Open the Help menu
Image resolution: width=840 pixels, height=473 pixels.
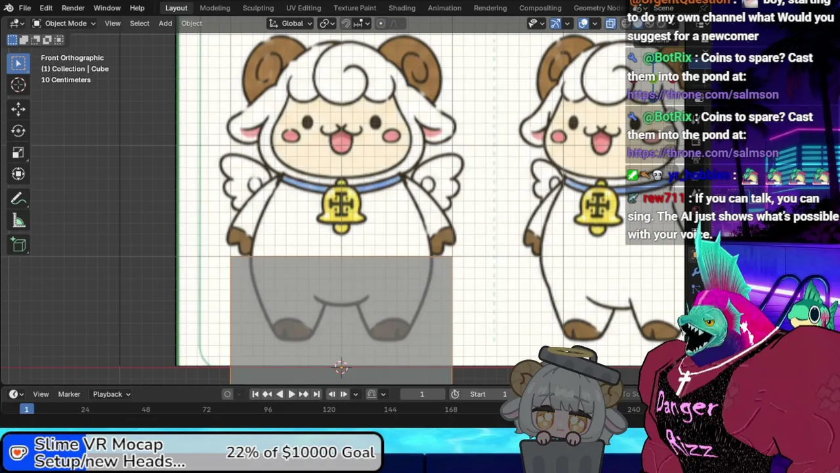(x=137, y=8)
